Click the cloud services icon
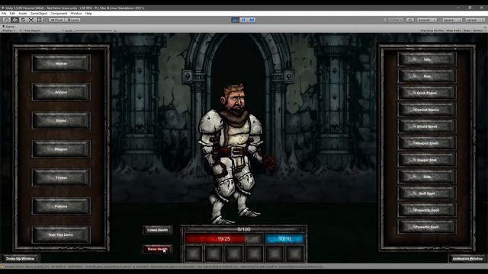488x274 pixels. [x=410, y=20]
